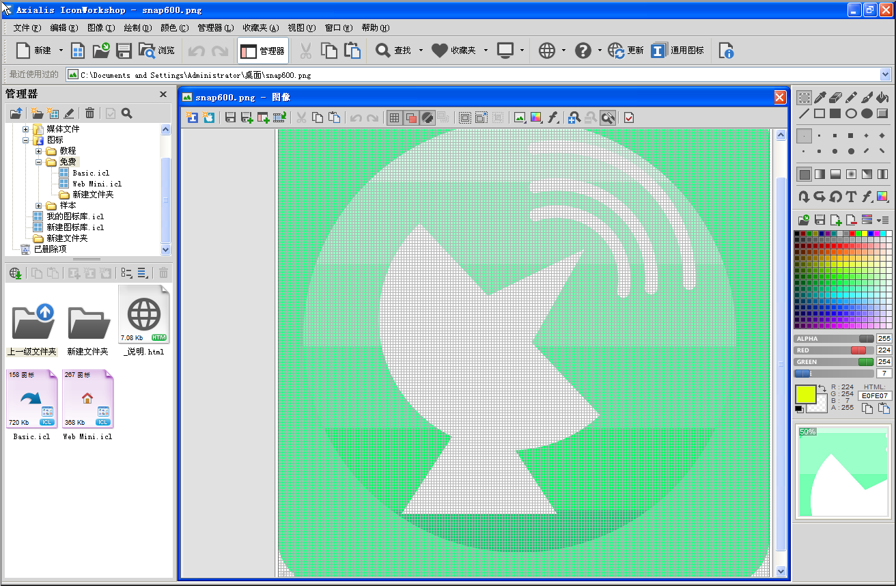Open the 帮助 menu

[x=375, y=28]
